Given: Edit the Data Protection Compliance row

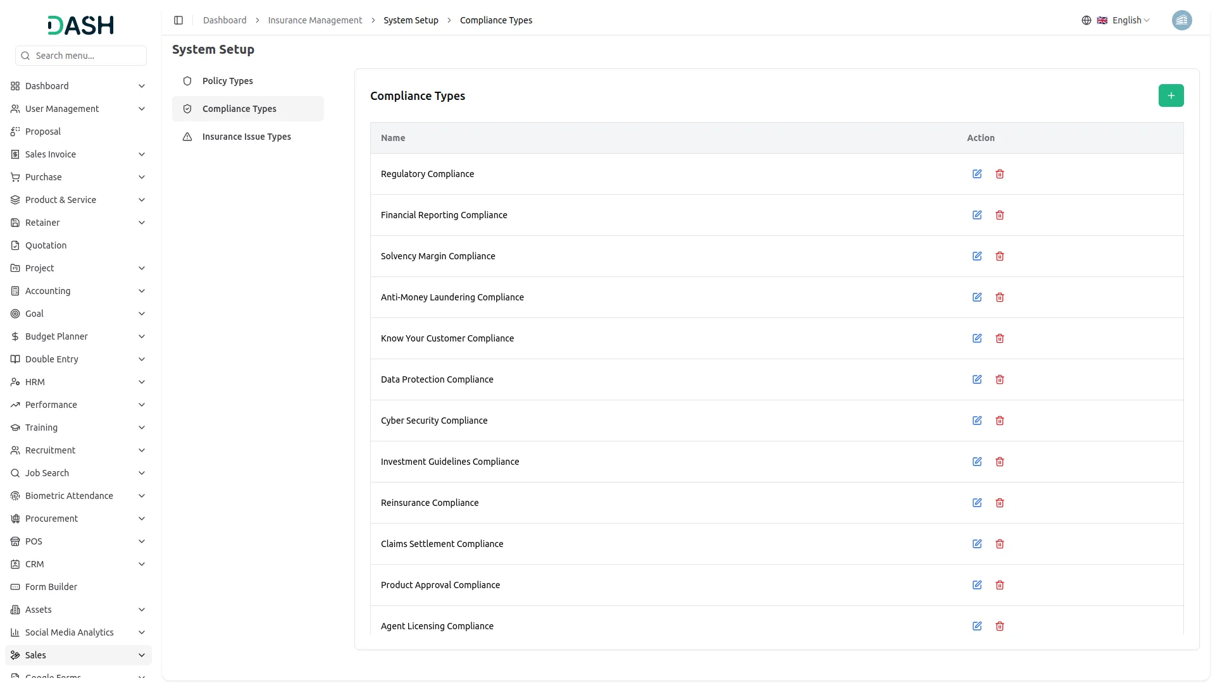Looking at the screenshot, I should (977, 379).
